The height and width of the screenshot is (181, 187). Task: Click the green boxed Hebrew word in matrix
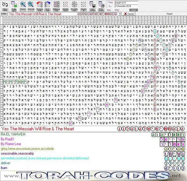(x=15, y=82)
